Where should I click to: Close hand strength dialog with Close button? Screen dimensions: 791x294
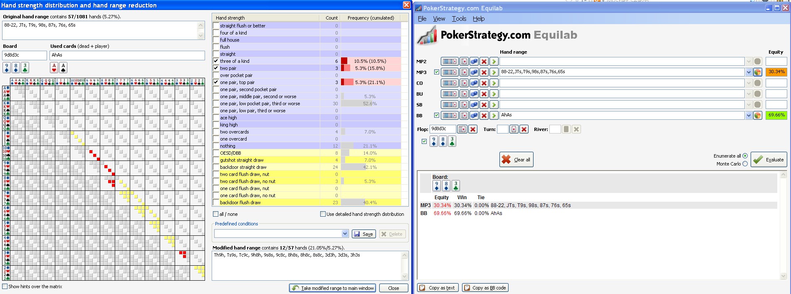[x=393, y=288]
